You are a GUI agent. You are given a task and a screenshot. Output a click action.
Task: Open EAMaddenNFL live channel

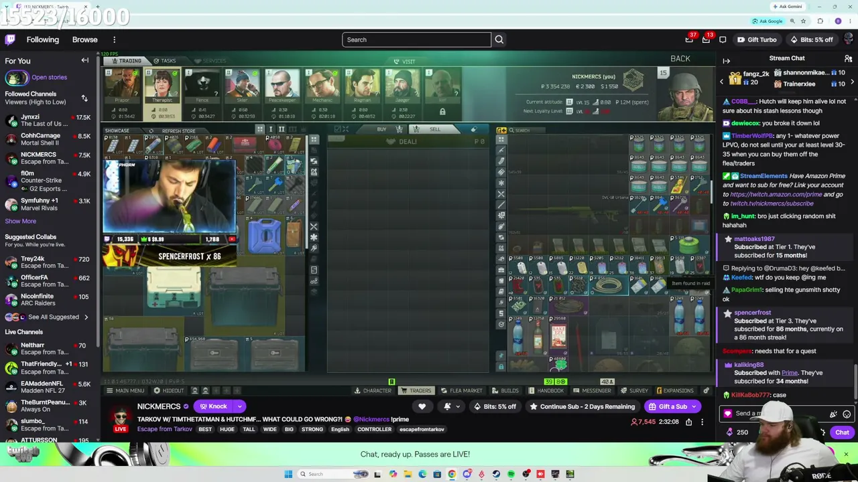click(x=48, y=388)
